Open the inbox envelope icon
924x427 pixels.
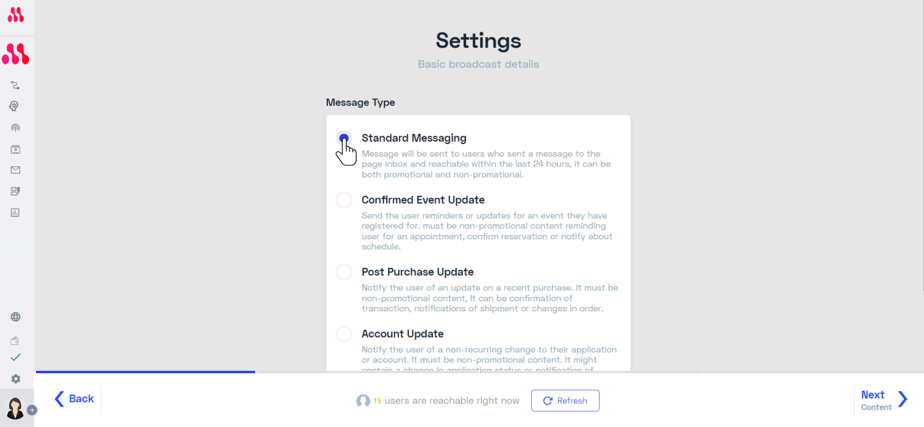pos(15,170)
